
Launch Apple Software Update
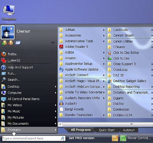click(82, 70)
